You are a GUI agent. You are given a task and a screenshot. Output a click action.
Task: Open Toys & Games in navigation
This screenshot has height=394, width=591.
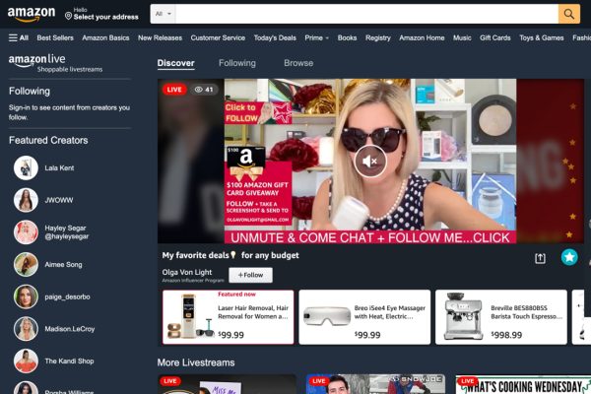coord(542,37)
